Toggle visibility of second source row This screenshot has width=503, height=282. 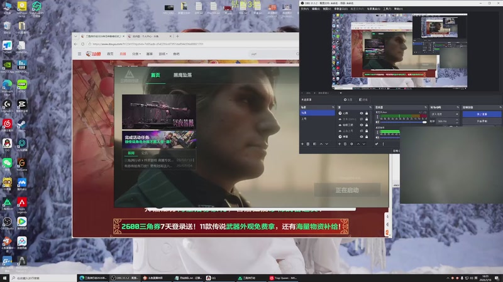(x=361, y=119)
